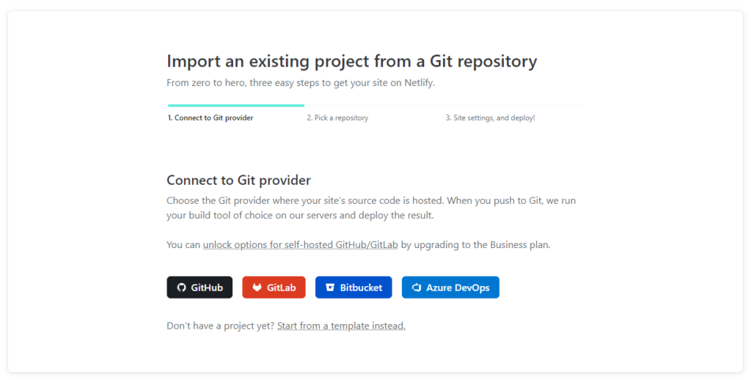Click the GitHub octocat icon
The width and height of the screenshot is (751, 380).
(x=182, y=288)
